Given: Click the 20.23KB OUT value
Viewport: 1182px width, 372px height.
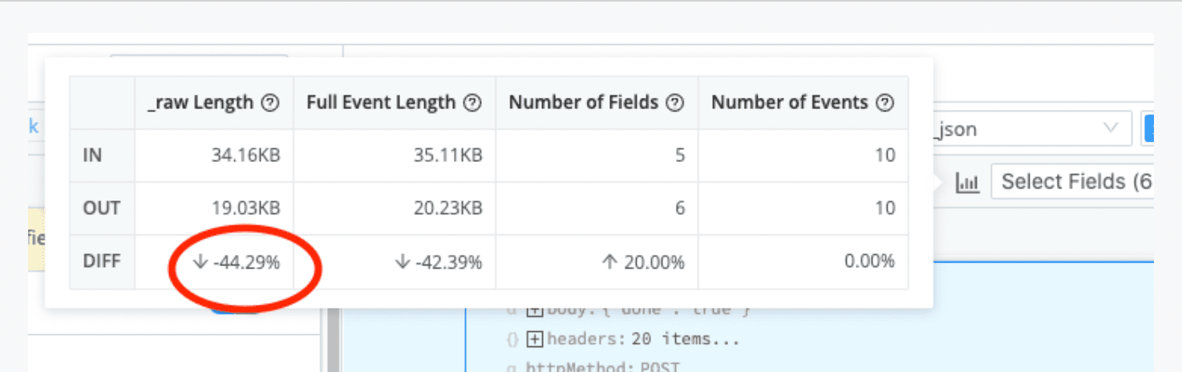Looking at the screenshot, I should (x=448, y=208).
